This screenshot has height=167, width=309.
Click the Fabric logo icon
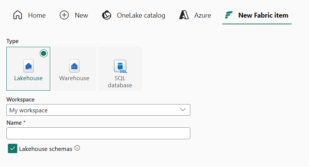click(x=229, y=15)
